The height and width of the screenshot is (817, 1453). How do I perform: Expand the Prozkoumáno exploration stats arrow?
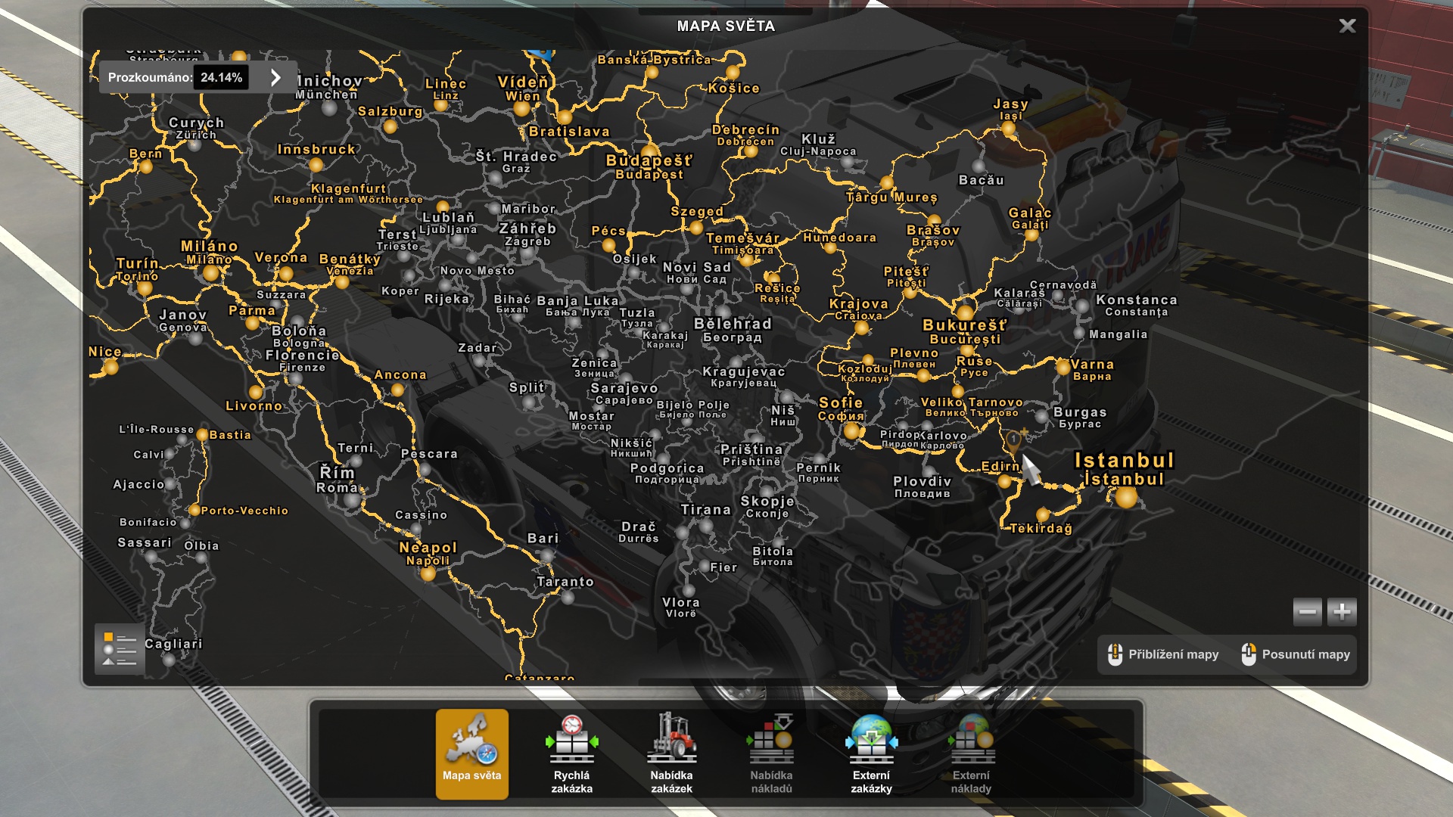click(275, 77)
